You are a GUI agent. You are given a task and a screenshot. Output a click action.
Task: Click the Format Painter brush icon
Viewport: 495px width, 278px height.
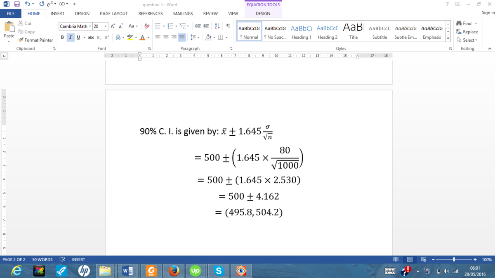(x=21, y=40)
